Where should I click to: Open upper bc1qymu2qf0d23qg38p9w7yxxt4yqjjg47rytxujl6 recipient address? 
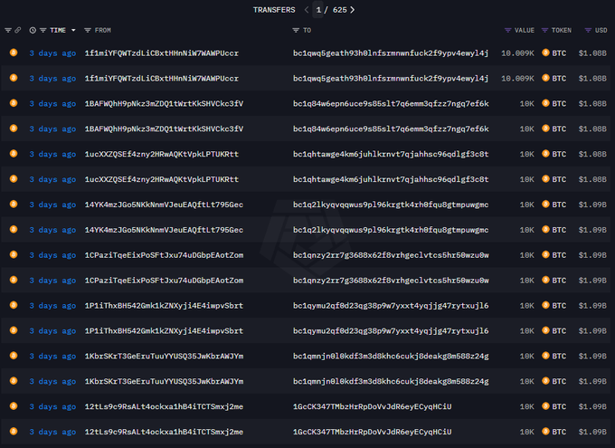391,306
